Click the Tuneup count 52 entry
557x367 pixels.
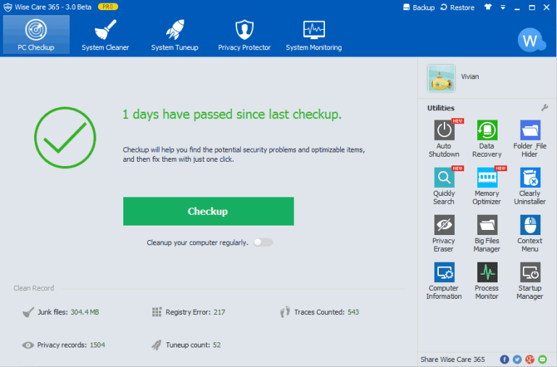tap(186, 345)
